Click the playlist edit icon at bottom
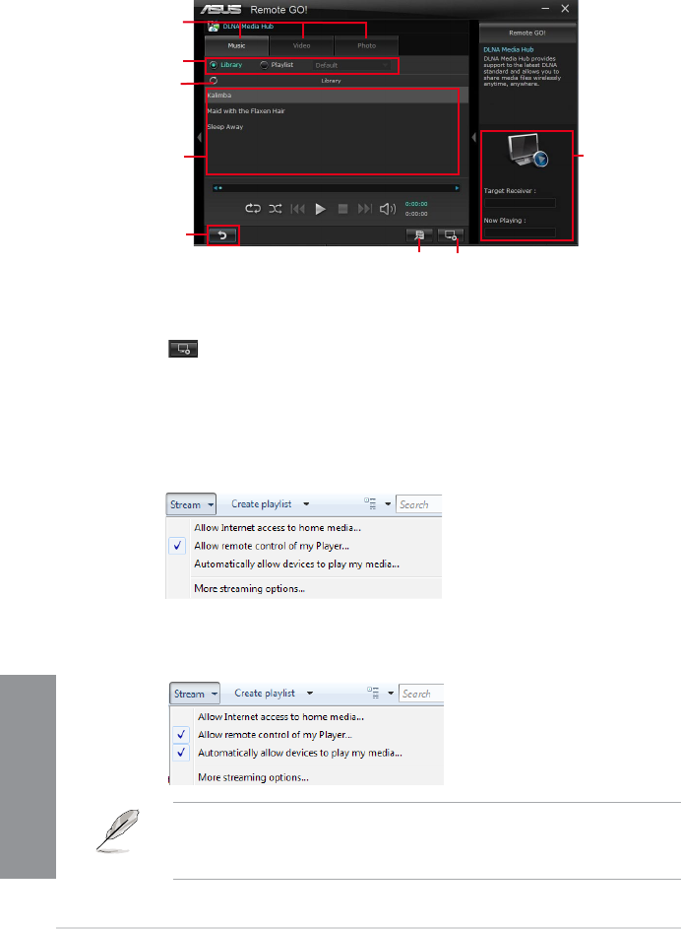 pyautogui.click(x=419, y=235)
